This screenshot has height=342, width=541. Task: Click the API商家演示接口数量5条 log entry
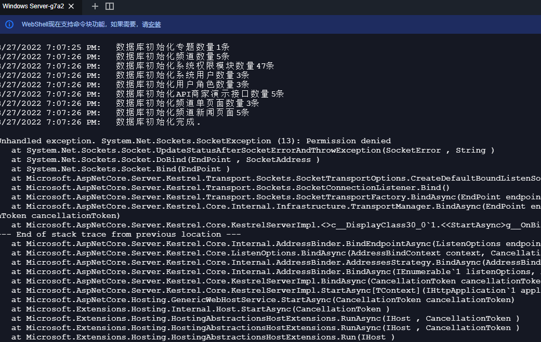200,94
